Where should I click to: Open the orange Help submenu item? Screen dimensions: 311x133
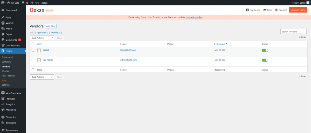4,80
